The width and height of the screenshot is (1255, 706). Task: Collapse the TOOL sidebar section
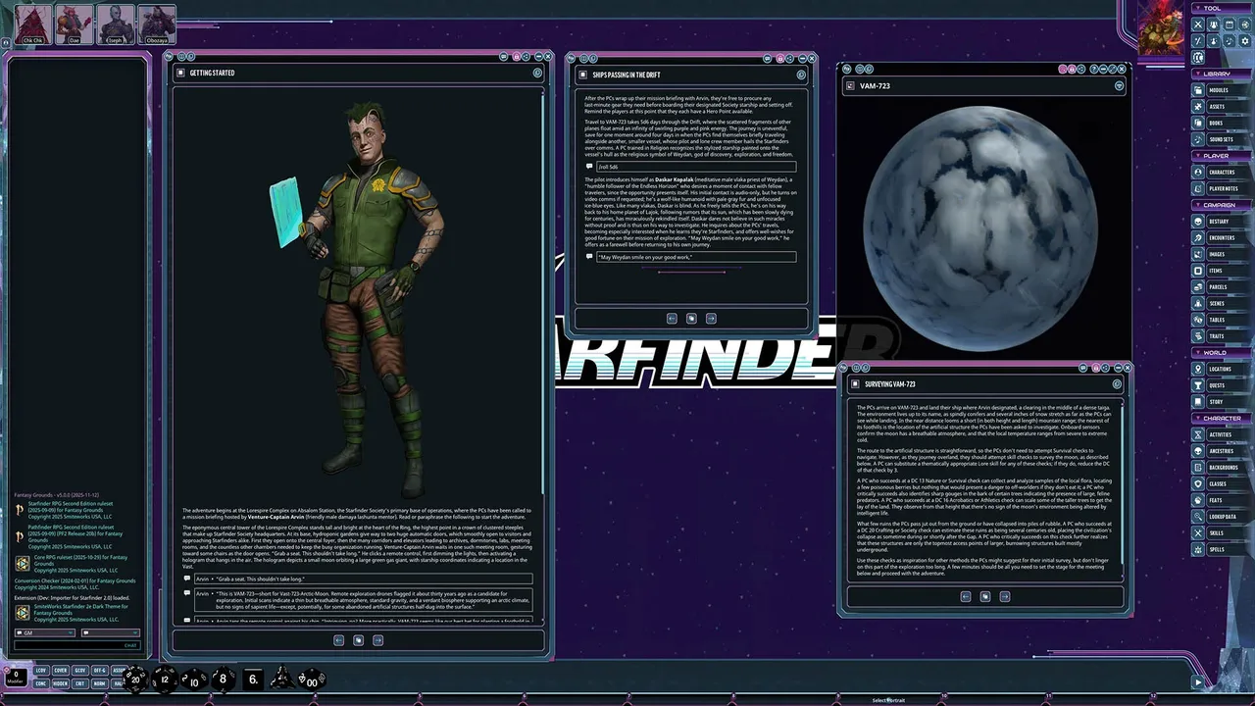[x=1222, y=8]
